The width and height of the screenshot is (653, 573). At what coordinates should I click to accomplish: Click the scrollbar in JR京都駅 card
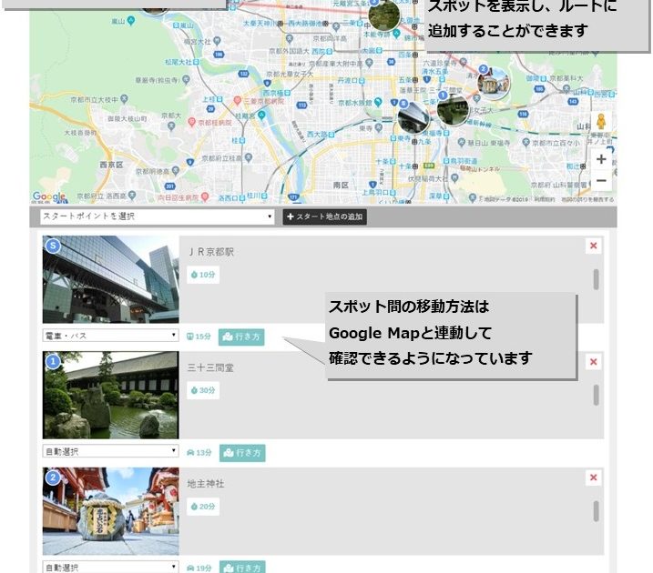[x=597, y=279]
